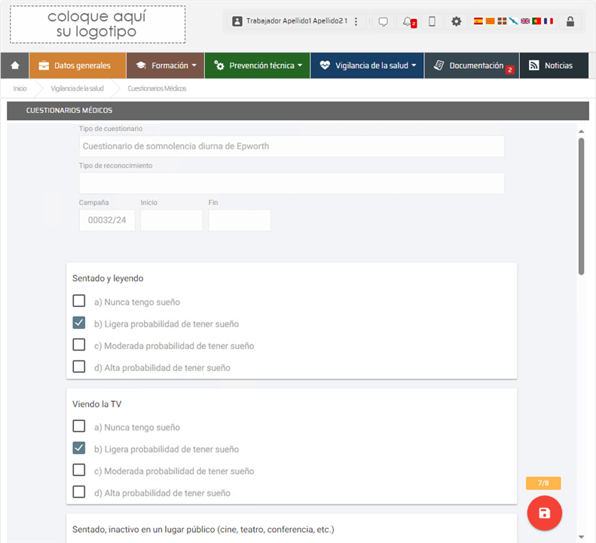
Task: Uncheck 'Ligera probabilidad' under Sentado y leyendo
Action: 79,323
